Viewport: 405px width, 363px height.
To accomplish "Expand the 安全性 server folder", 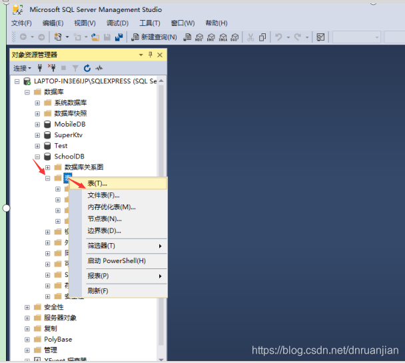I will 27,307.
